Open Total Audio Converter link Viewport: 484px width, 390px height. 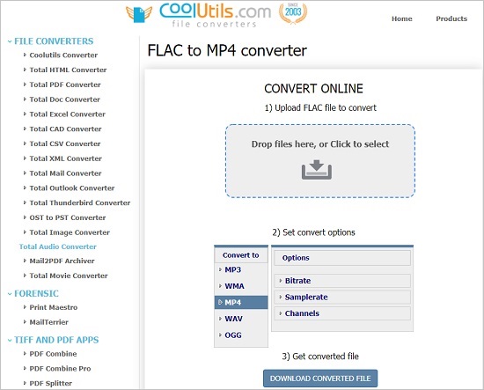[x=58, y=247]
